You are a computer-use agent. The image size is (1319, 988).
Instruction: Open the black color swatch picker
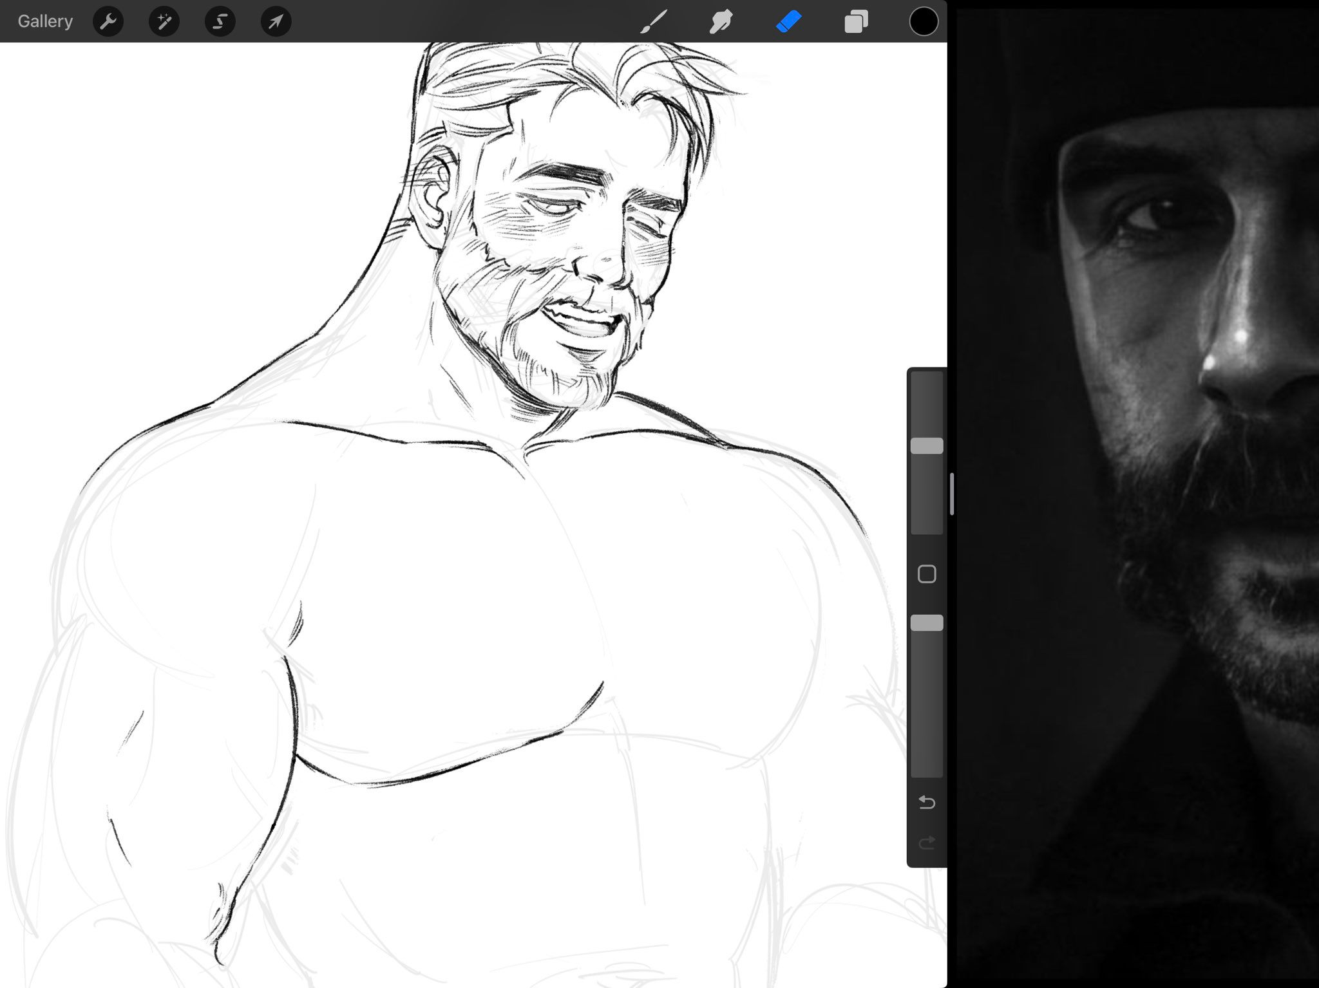click(923, 21)
